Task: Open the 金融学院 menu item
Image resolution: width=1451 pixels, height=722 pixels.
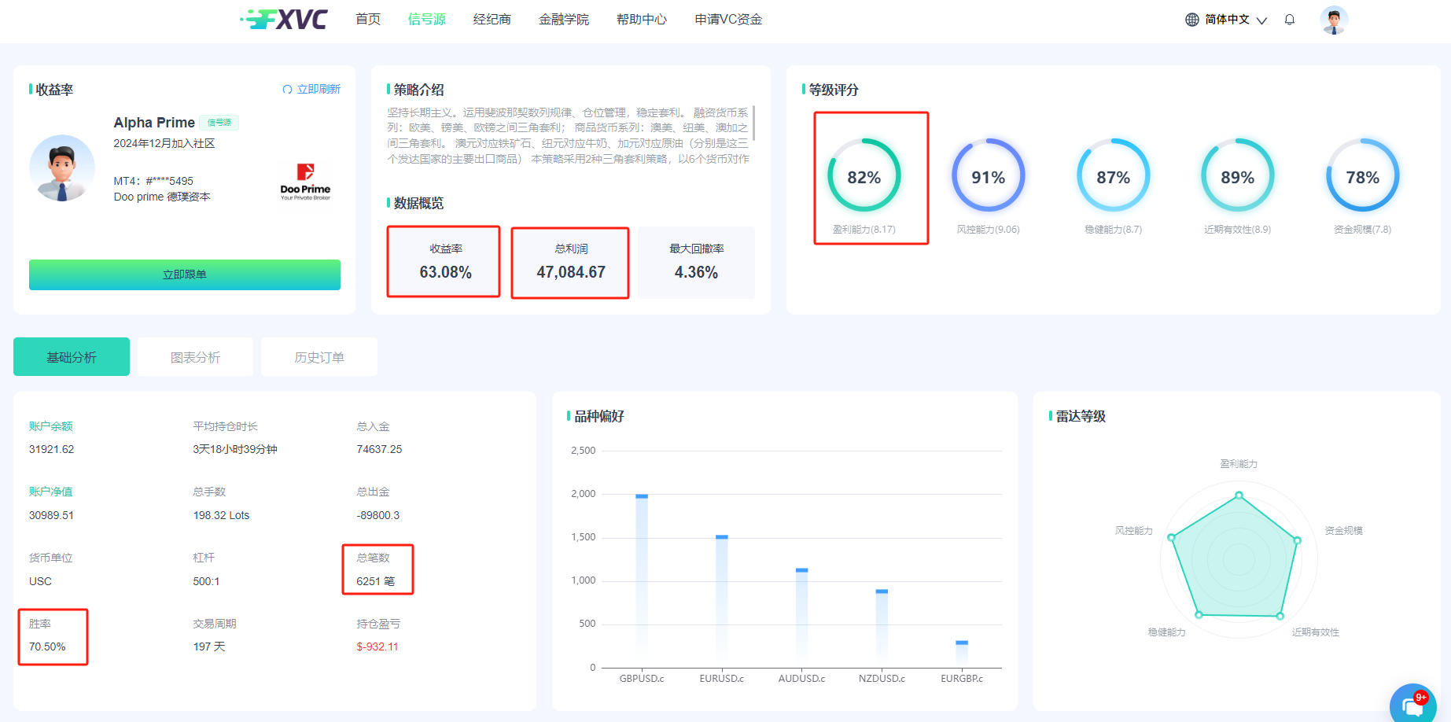Action: 564,20
